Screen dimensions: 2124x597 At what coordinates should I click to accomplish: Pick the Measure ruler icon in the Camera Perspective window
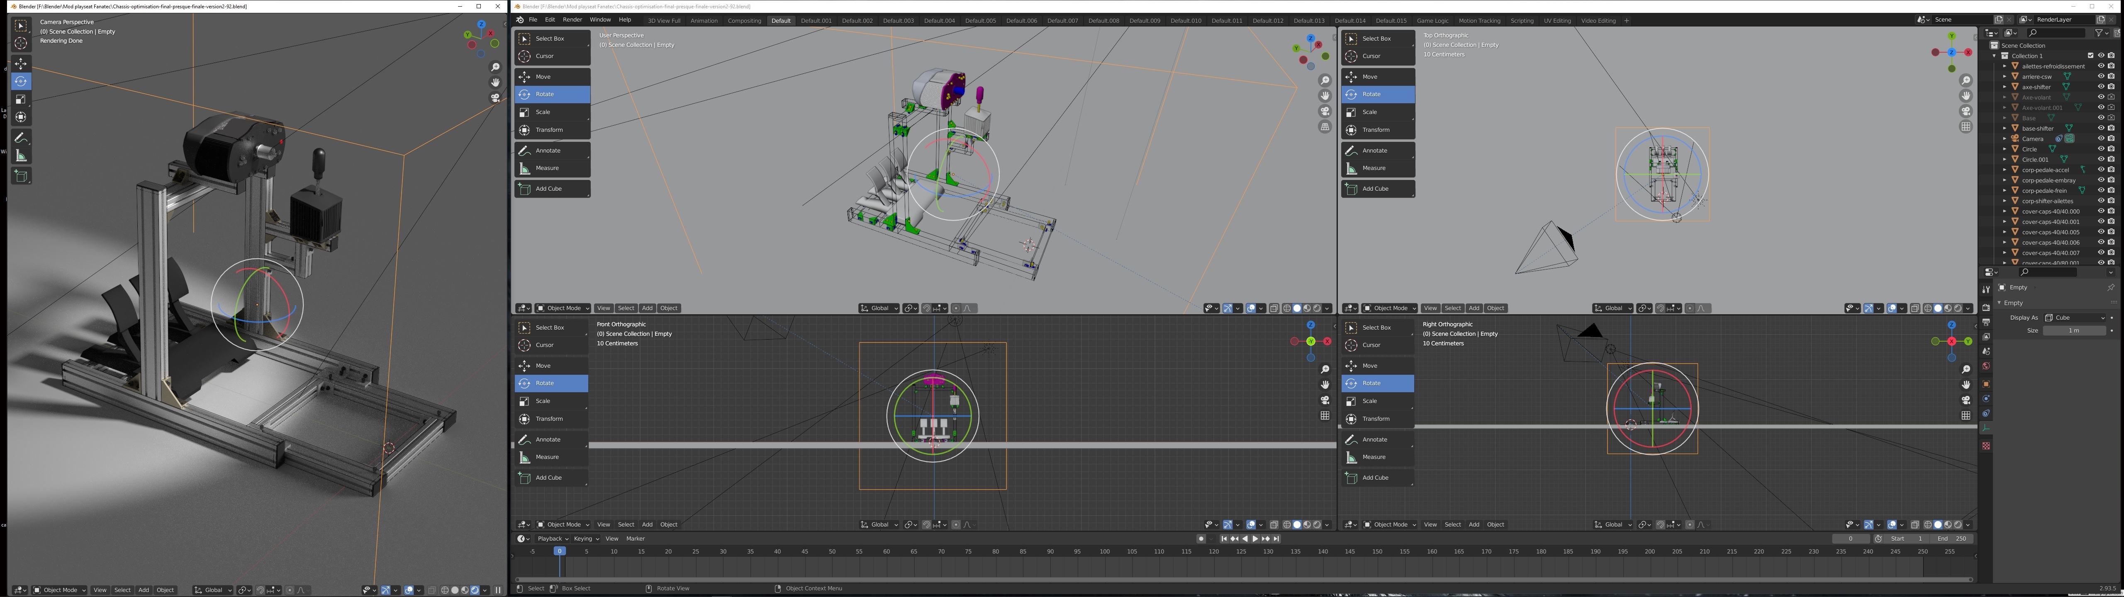pos(21,156)
